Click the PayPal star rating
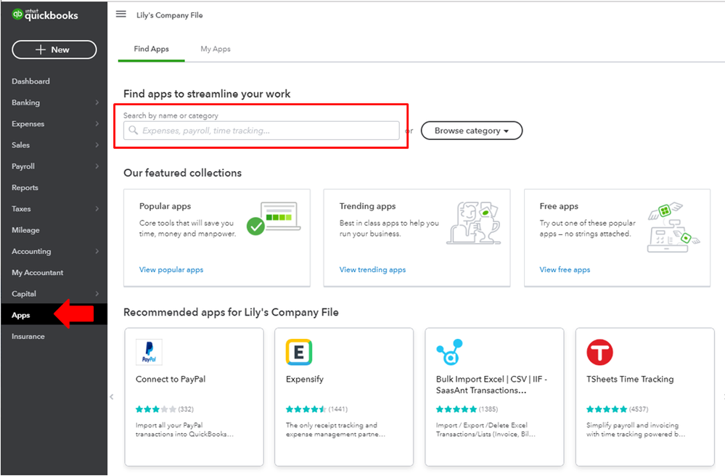Screen dimensions: 725x476 156,409
